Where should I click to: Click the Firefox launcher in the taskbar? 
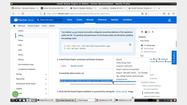pyautogui.click(x=29, y=100)
